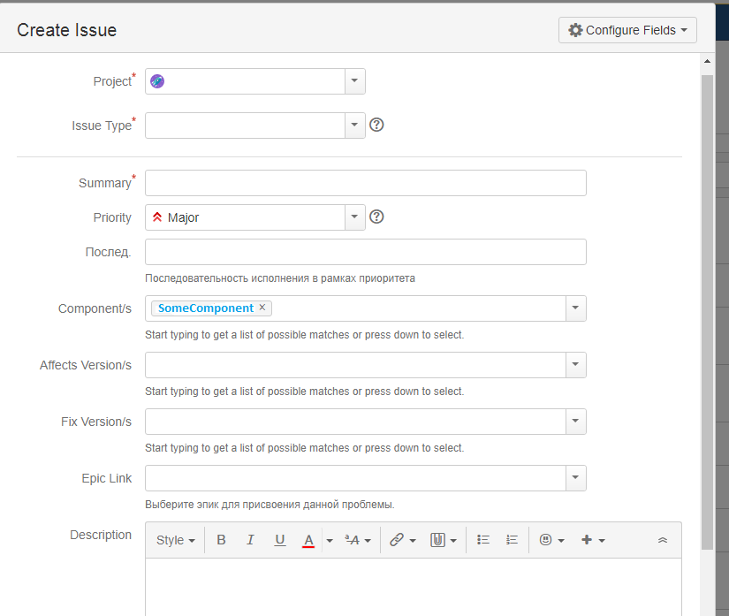The width and height of the screenshot is (729, 616).
Task: Click the Major priority arrows icon
Action: [x=157, y=217]
